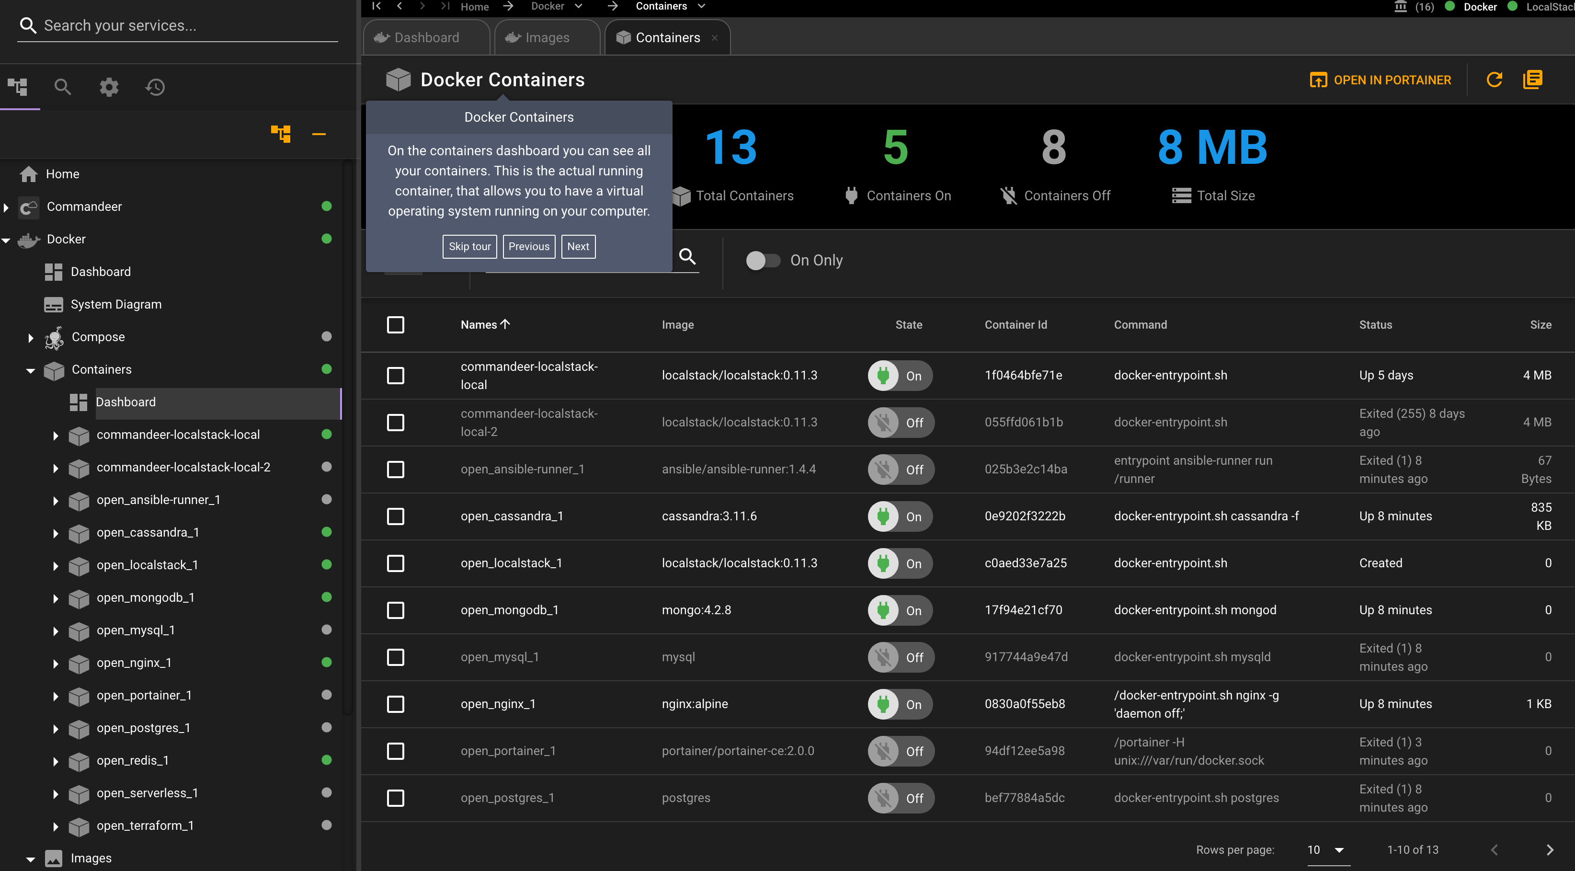Viewport: 1575px width, 871px height.
Task: Open Dashboard under Docker in sidebar
Action: [x=100, y=272]
